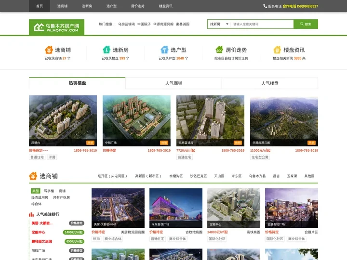Click the blue 选户型 house icon
This screenshot has height=260, width=347.
pyautogui.click(x=164, y=50)
